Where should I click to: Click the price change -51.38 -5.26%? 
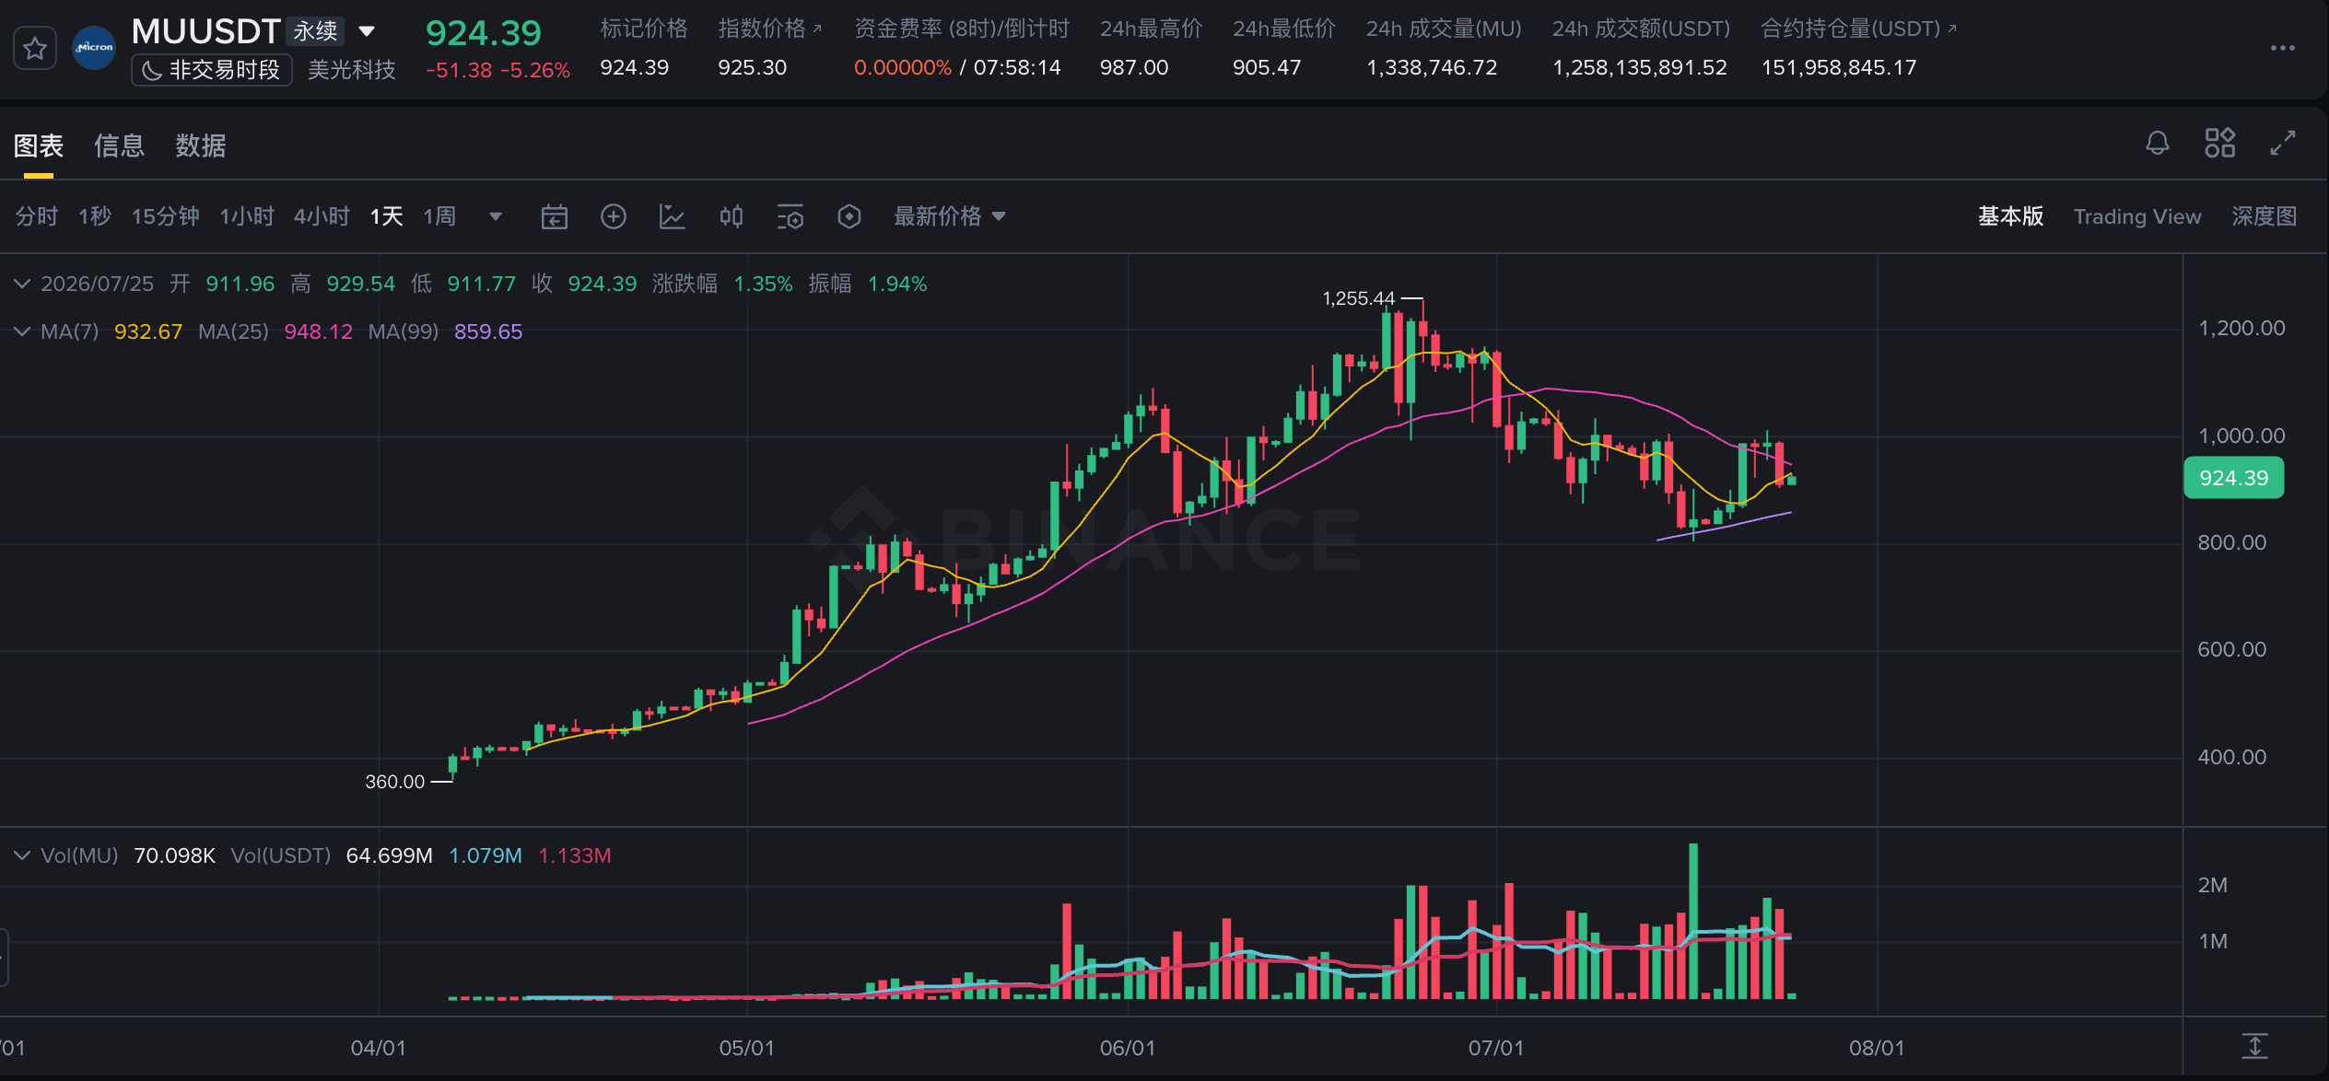tap(497, 70)
